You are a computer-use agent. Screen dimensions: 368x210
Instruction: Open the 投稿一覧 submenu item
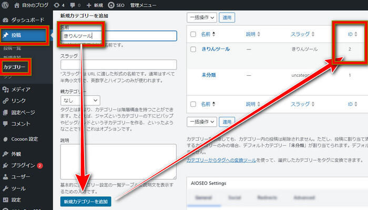12,48
